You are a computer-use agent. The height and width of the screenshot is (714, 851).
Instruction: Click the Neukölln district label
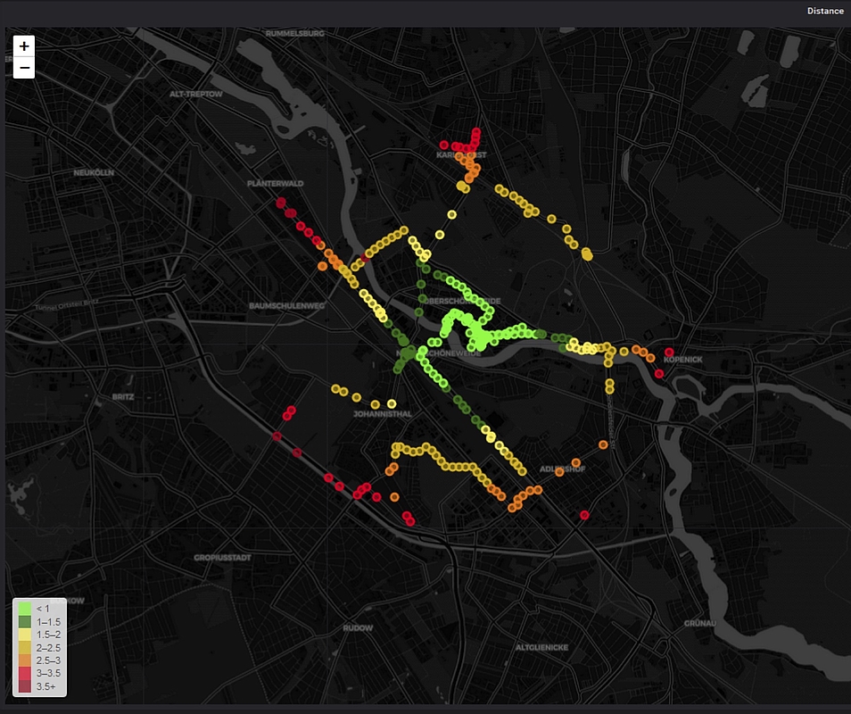click(x=94, y=171)
